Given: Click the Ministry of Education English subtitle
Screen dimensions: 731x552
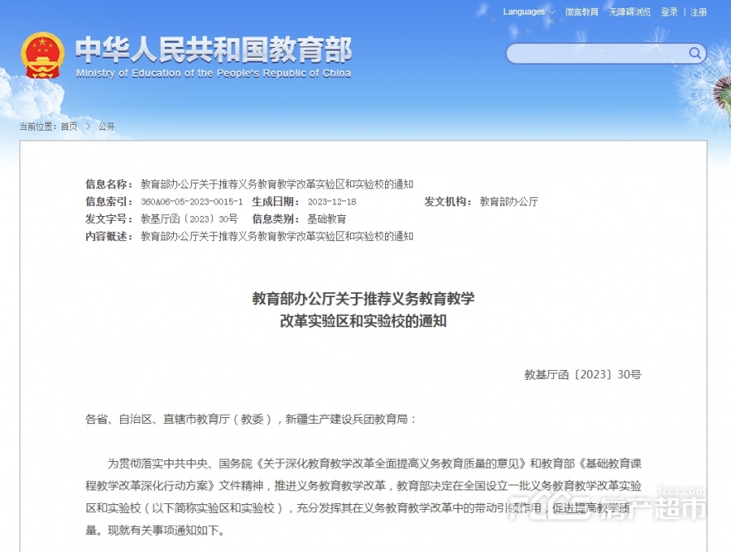Looking at the screenshot, I should (x=214, y=73).
